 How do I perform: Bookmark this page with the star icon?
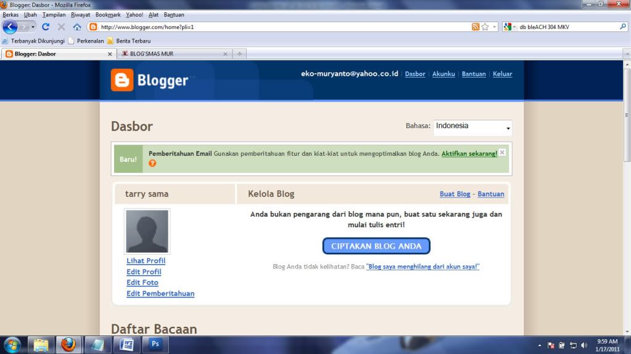click(x=485, y=27)
